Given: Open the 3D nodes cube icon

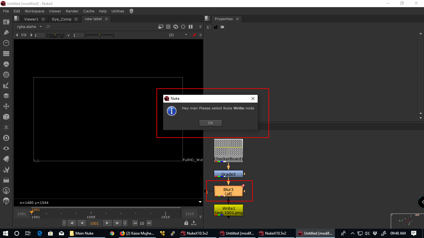Looking at the screenshot, I should [x=6, y=117].
